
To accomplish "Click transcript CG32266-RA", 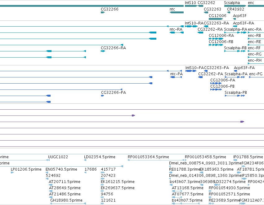I will point(113,48).
